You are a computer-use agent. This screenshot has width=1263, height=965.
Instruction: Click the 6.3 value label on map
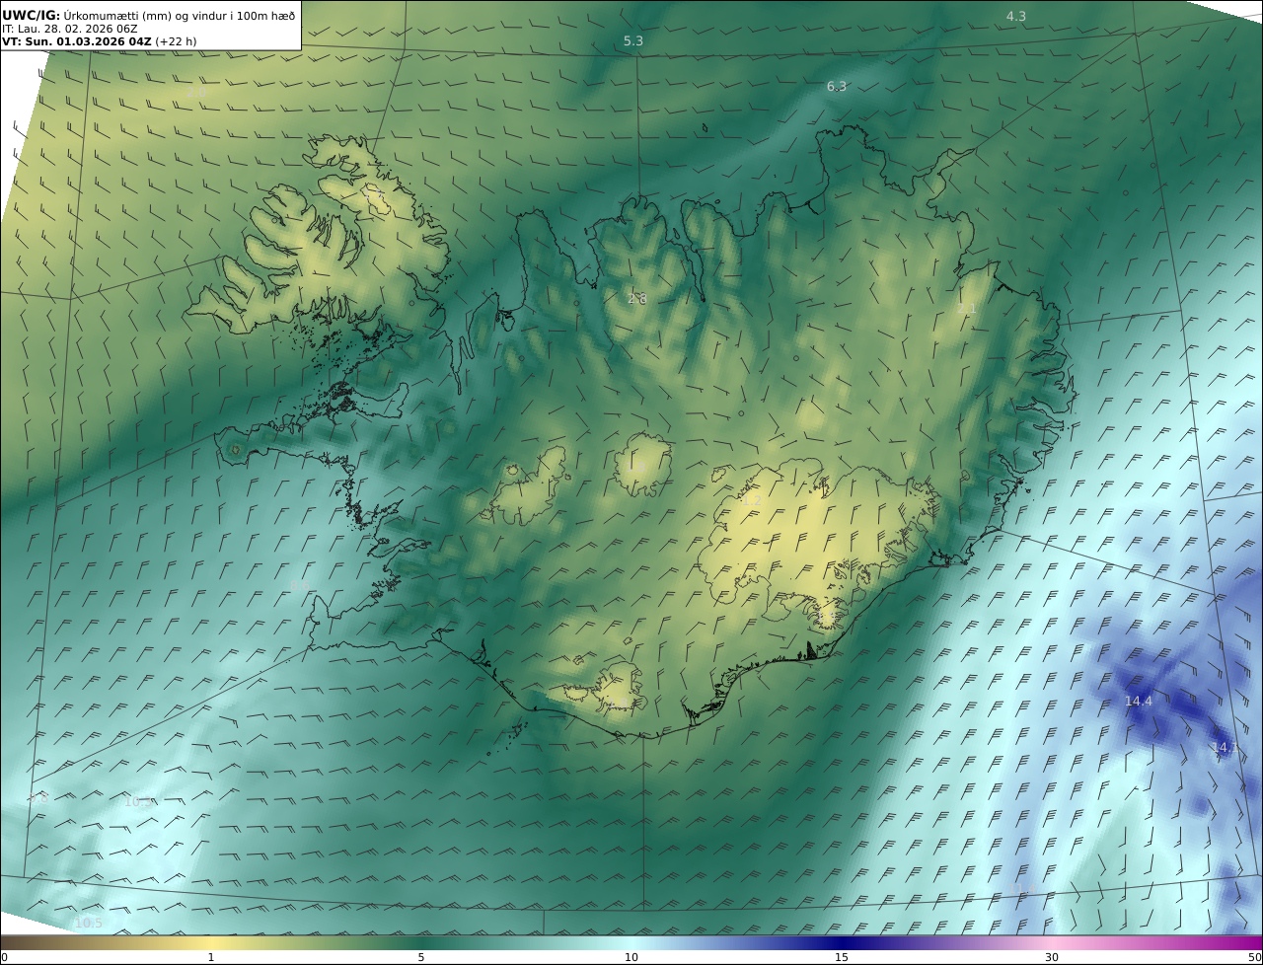pyautogui.click(x=837, y=87)
